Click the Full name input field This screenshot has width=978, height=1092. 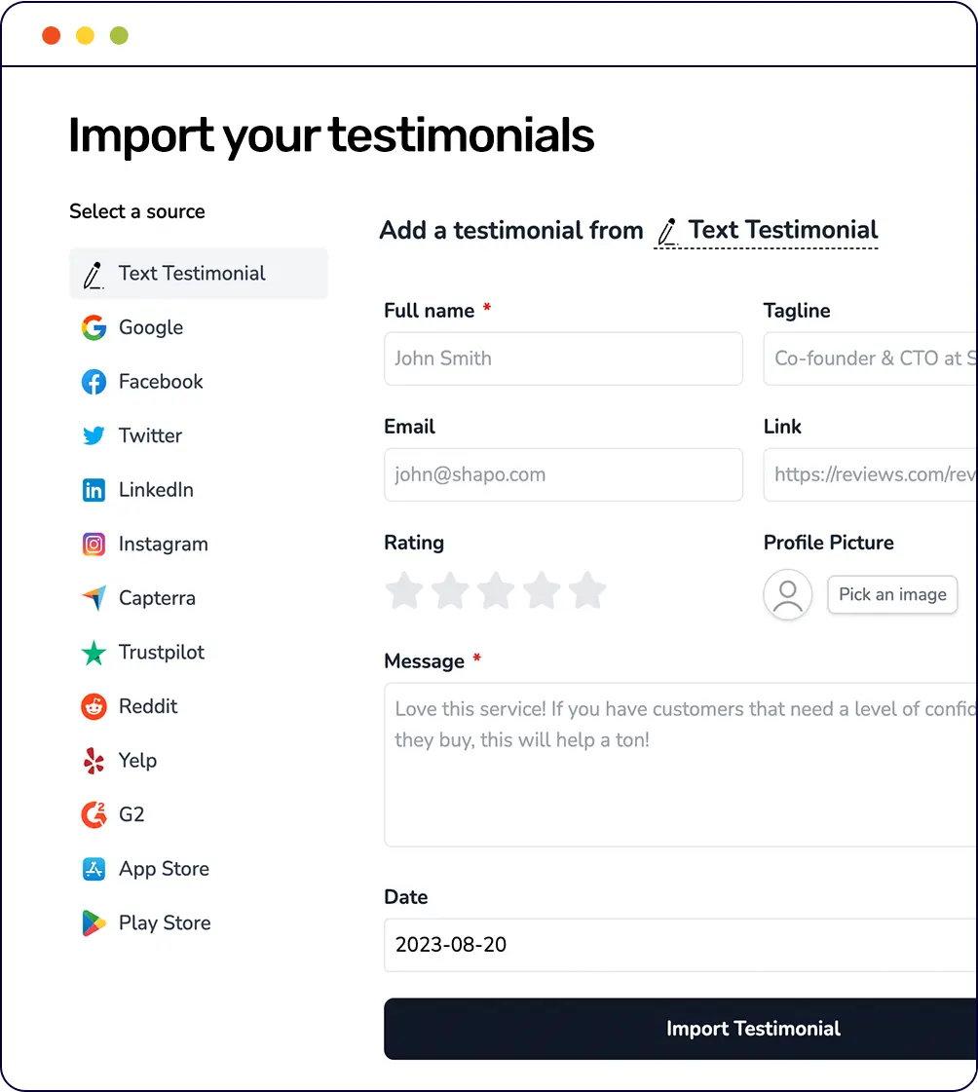(563, 358)
